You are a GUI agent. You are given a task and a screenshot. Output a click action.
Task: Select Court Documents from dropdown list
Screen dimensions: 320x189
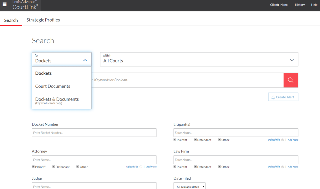53,86
